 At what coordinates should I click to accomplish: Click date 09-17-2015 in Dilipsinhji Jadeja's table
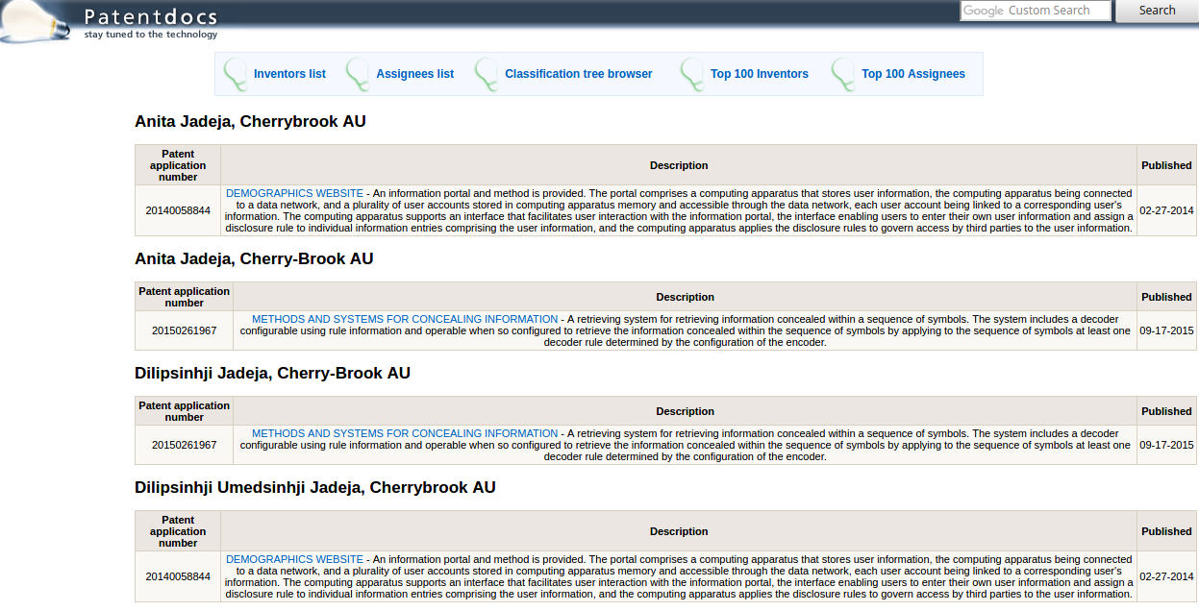point(1166,445)
